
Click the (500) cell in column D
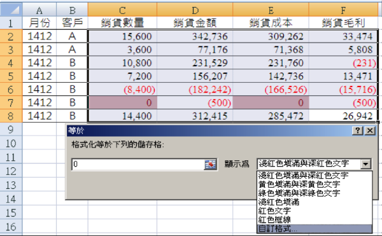pos(195,102)
